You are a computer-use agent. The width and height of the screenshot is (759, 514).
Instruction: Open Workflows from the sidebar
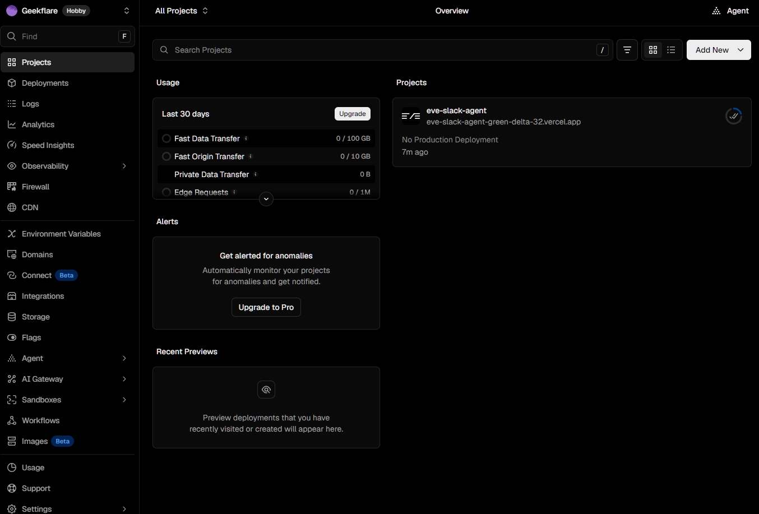click(x=67, y=420)
